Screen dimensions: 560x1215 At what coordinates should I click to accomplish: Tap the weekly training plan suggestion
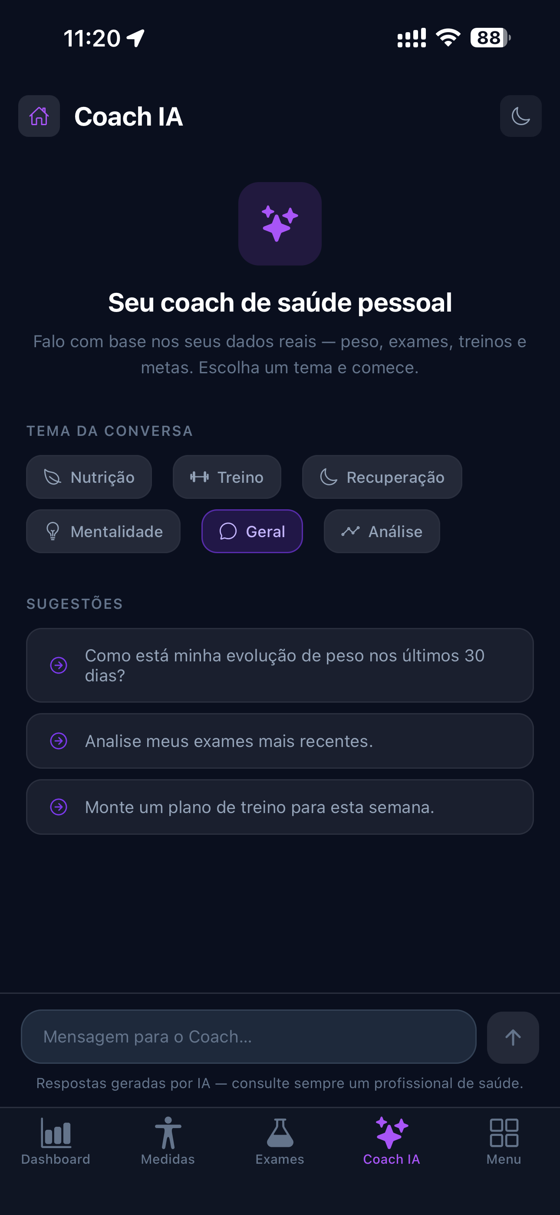280,807
